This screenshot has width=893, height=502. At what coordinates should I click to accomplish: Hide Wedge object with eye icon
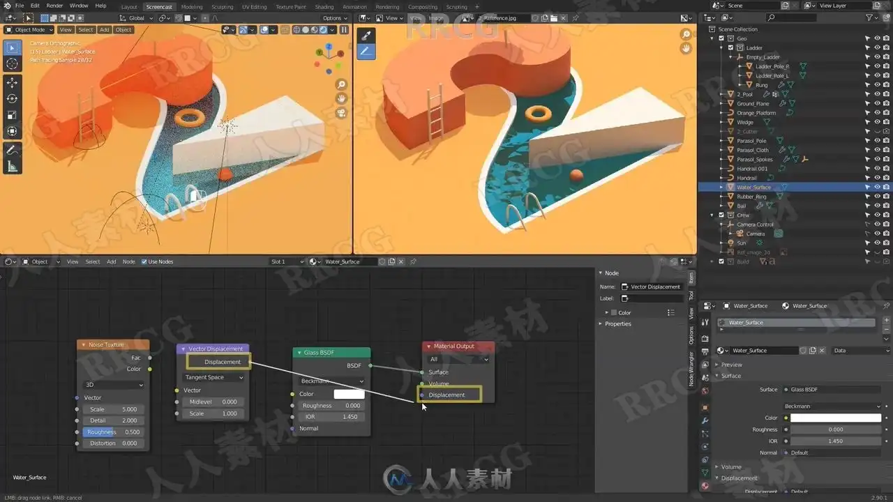[877, 122]
